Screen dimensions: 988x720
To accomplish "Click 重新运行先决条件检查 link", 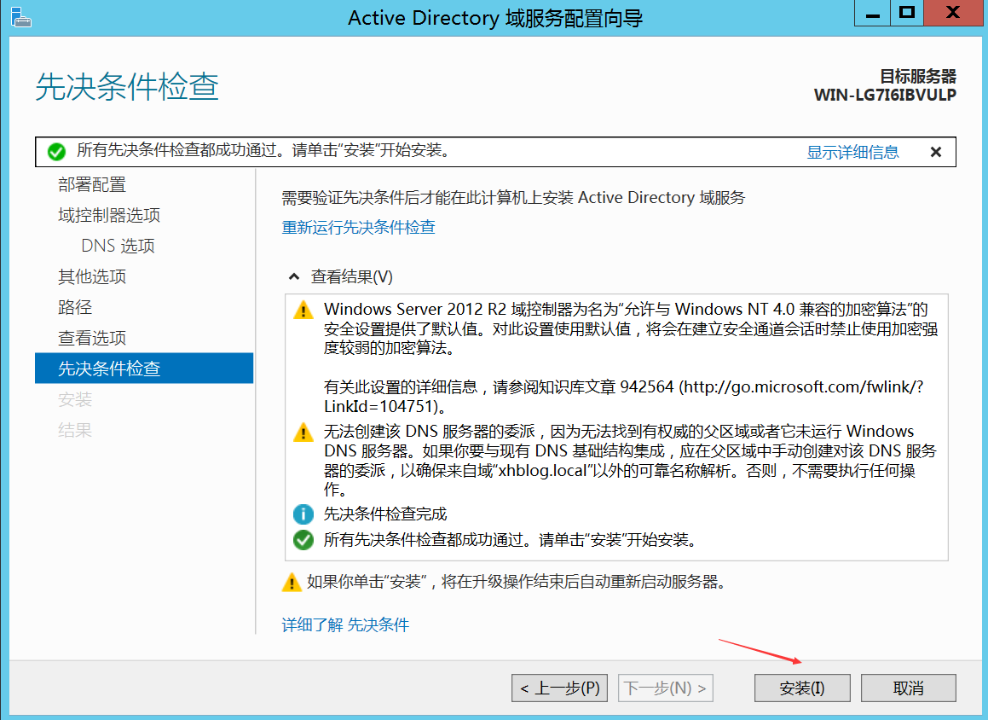I will 359,227.
